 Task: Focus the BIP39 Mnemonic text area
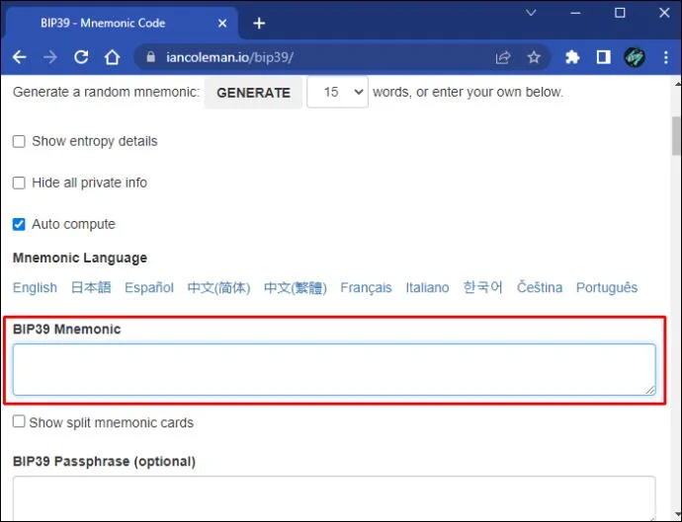pos(334,370)
